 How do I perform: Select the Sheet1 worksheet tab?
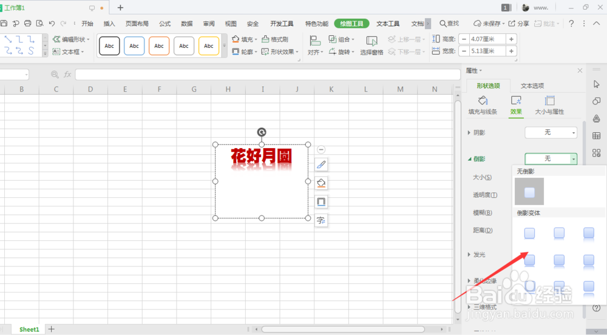(29, 329)
